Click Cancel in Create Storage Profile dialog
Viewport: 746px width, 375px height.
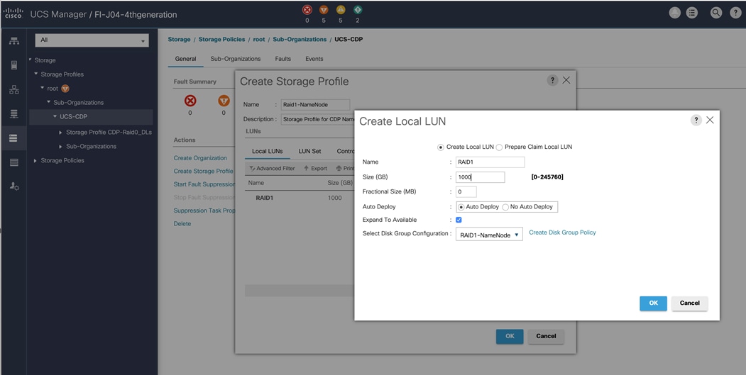pos(546,336)
